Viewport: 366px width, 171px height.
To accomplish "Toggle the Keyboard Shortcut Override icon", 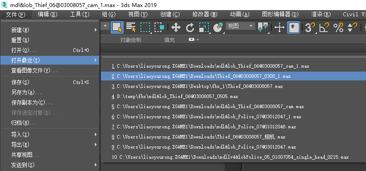I will click(294, 27).
